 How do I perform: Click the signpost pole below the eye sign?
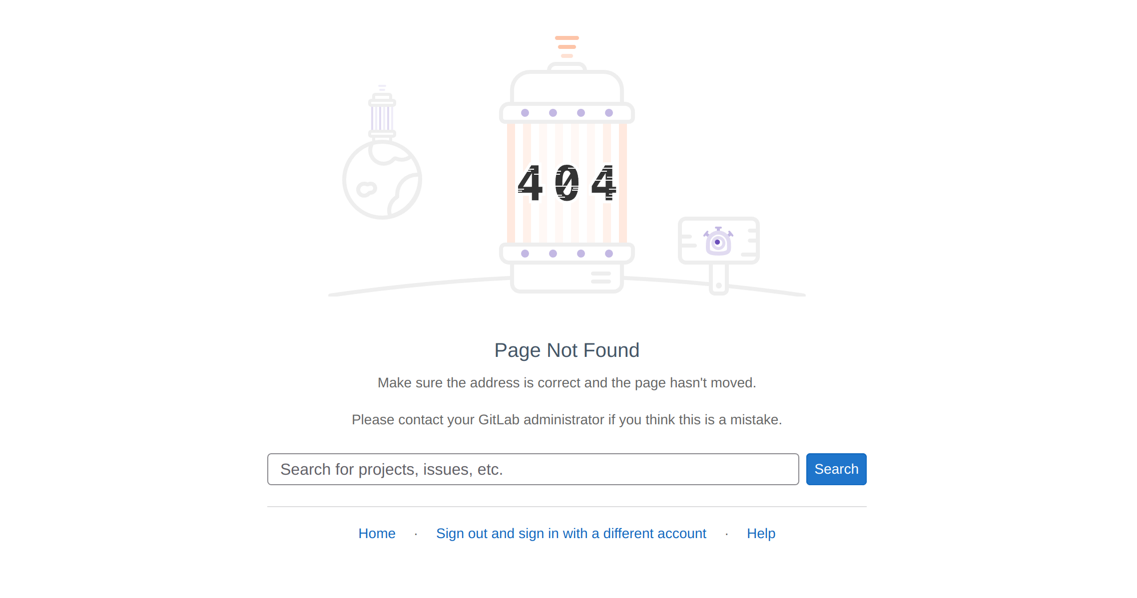tap(718, 280)
